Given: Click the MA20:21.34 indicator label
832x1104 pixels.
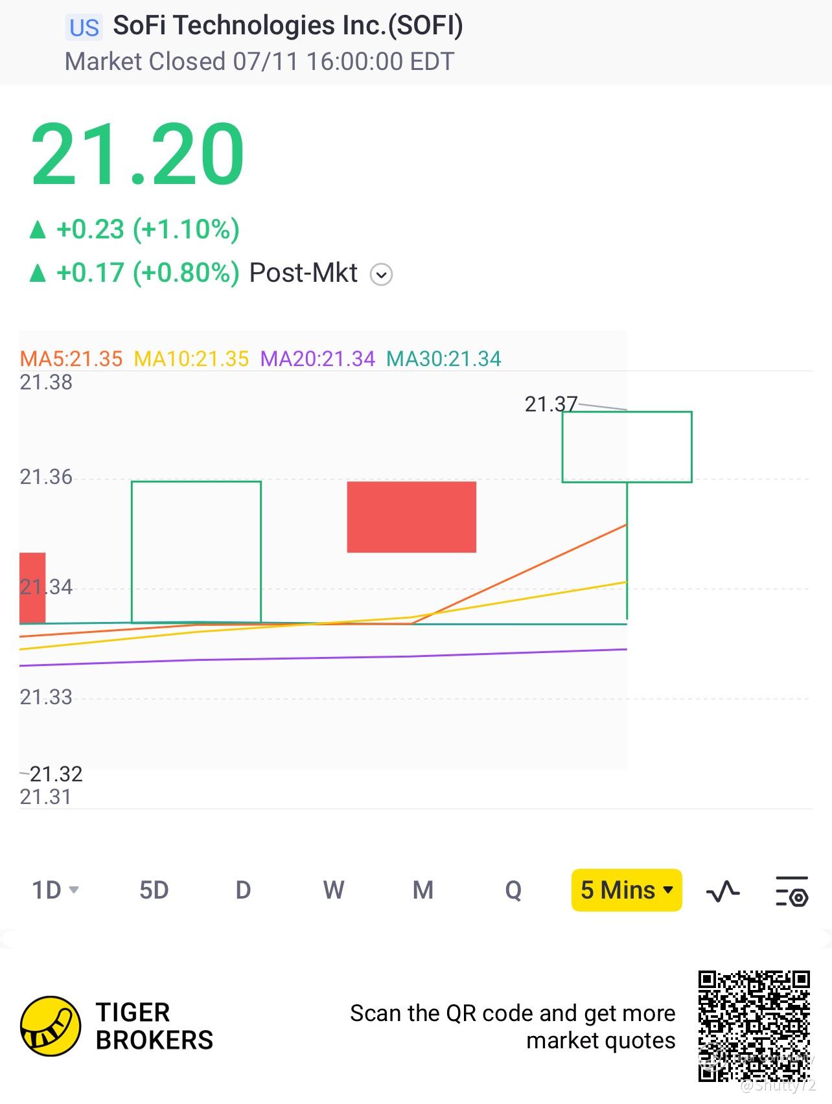Looking at the screenshot, I should pyautogui.click(x=318, y=359).
